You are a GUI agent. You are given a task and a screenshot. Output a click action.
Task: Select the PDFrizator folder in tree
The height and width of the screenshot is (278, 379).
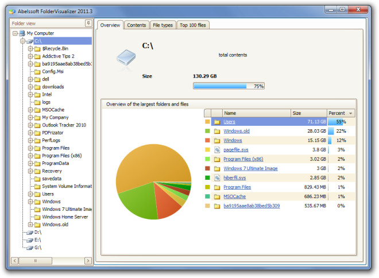click(x=52, y=133)
